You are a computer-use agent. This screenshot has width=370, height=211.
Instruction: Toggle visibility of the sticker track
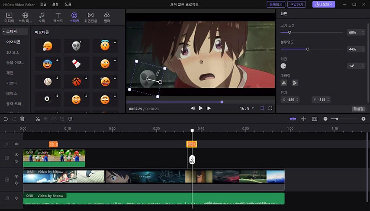click(x=16, y=144)
